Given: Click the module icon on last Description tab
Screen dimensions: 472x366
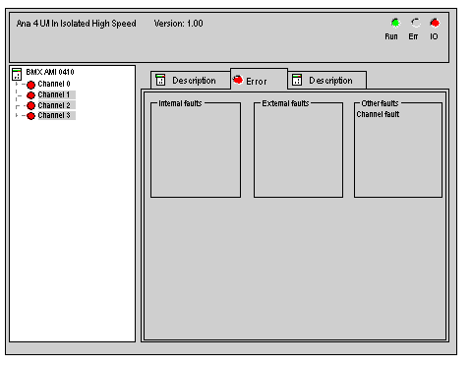Looking at the screenshot, I should click(x=297, y=80).
